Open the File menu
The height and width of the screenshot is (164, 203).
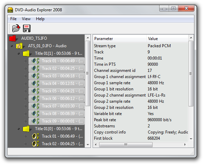(x=13, y=19)
